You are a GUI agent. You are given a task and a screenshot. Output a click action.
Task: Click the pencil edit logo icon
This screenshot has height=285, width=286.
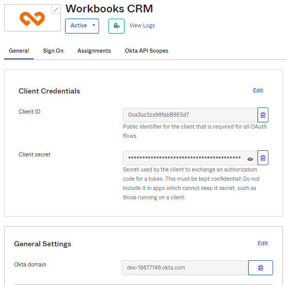click(x=56, y=9)
